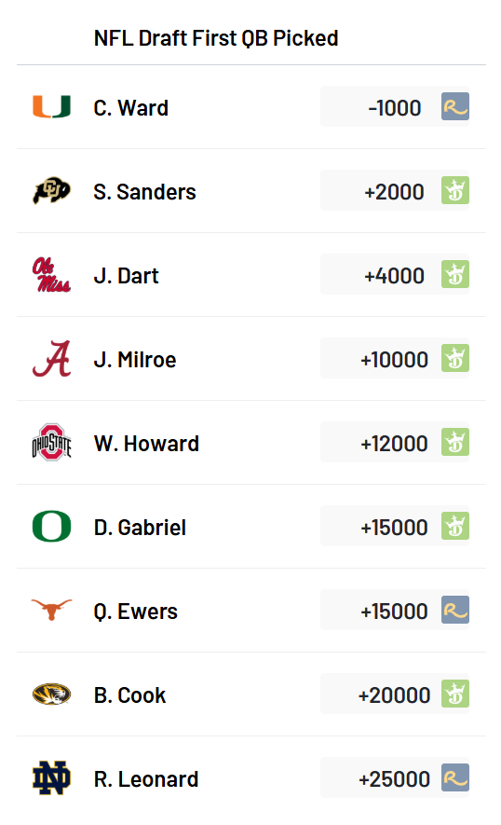
Task: Select the -1000 odds for C. Ward
Action: click(395, 107)
